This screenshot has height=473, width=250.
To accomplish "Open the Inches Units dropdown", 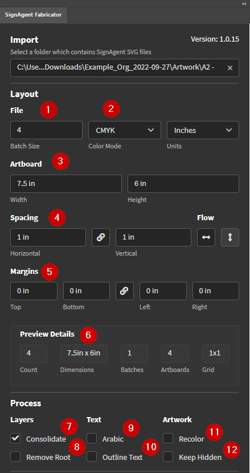I will [203, 130].
